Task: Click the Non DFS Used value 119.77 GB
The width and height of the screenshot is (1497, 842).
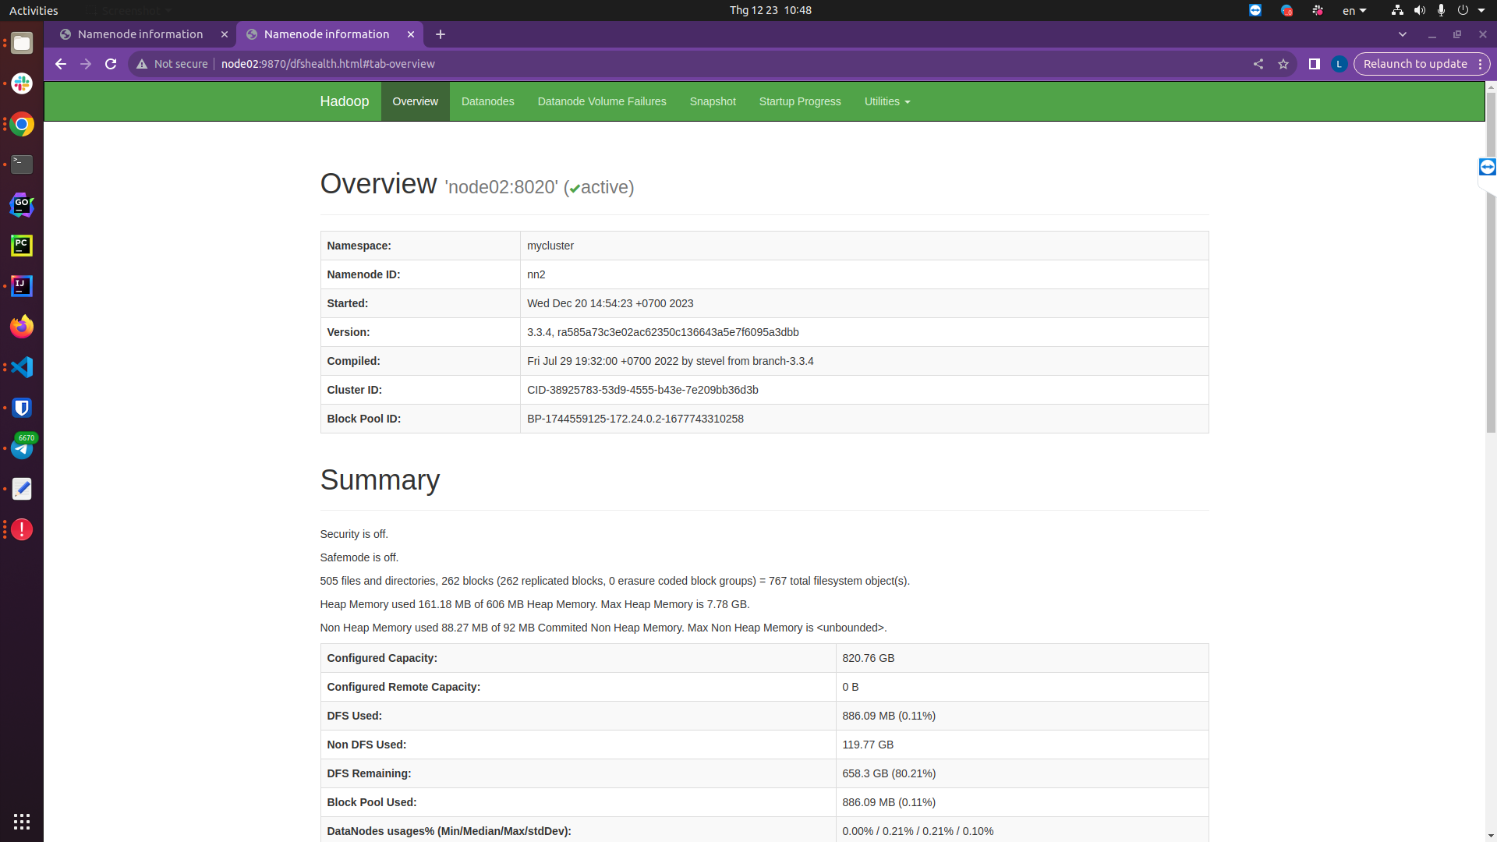Action: (868, 745)
